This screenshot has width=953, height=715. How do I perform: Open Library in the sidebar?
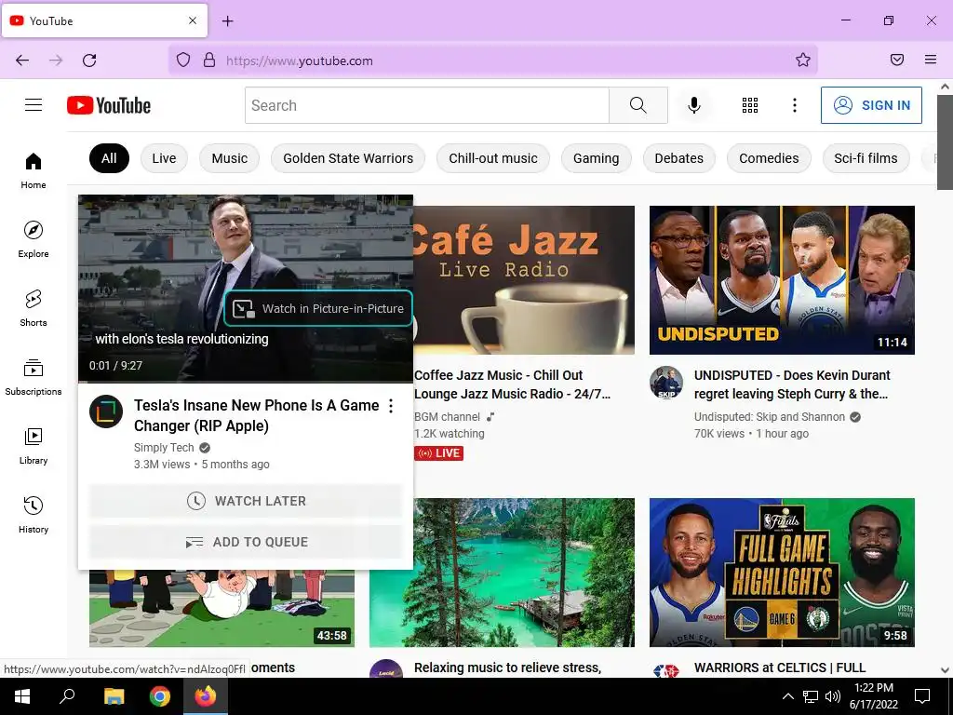coord(34,446)
